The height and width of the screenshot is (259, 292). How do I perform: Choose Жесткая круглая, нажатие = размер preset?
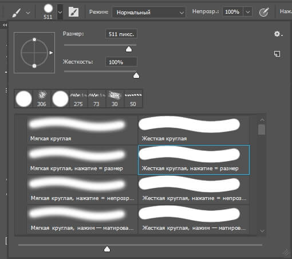click(194, 160)
